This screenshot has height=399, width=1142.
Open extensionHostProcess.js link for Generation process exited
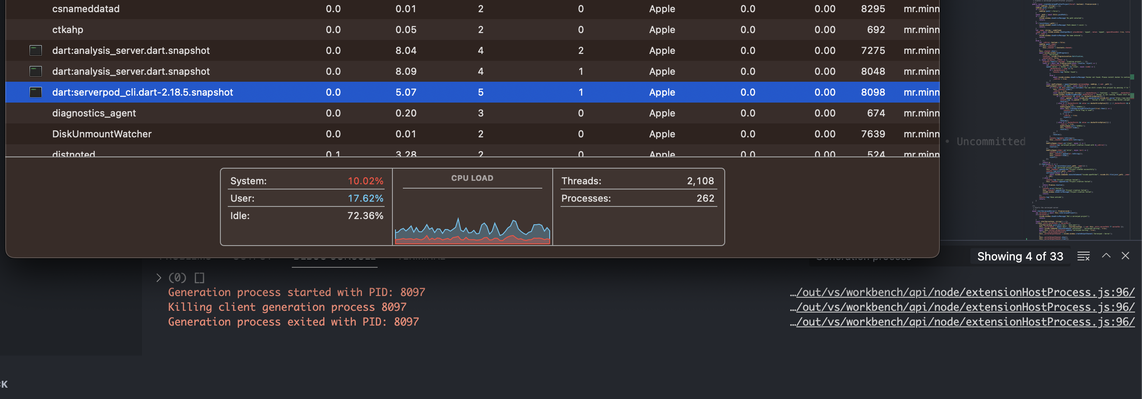tap(962, 322)
